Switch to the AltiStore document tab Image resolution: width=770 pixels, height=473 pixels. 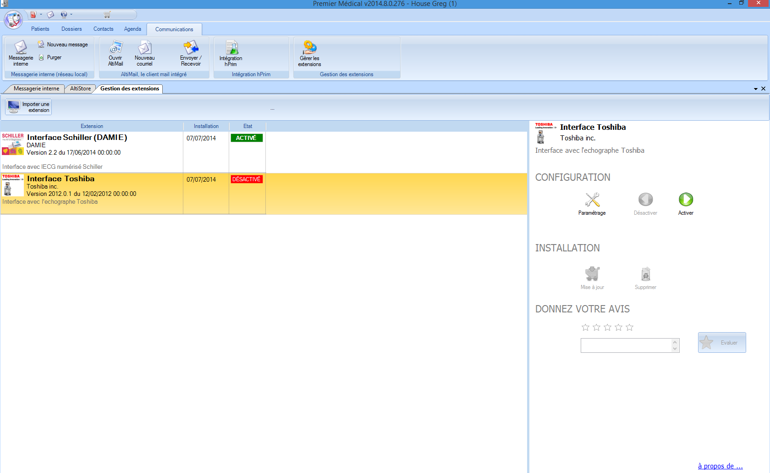(80, 89)
